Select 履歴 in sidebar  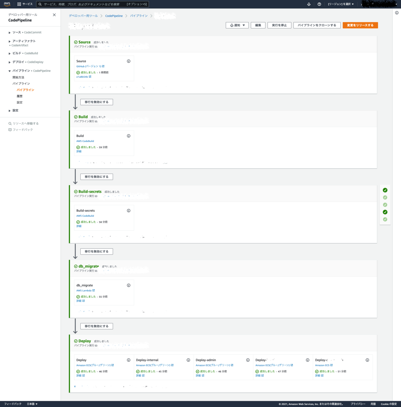pyautogui.click(x=20, y=96)
